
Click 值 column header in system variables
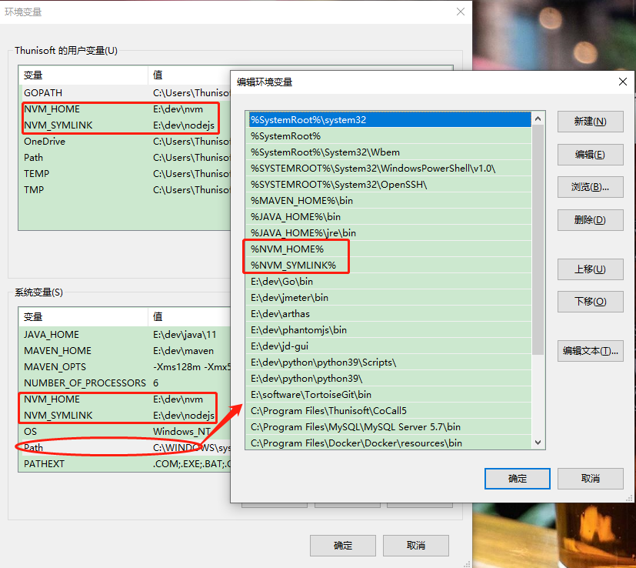[x=189, y=316]
